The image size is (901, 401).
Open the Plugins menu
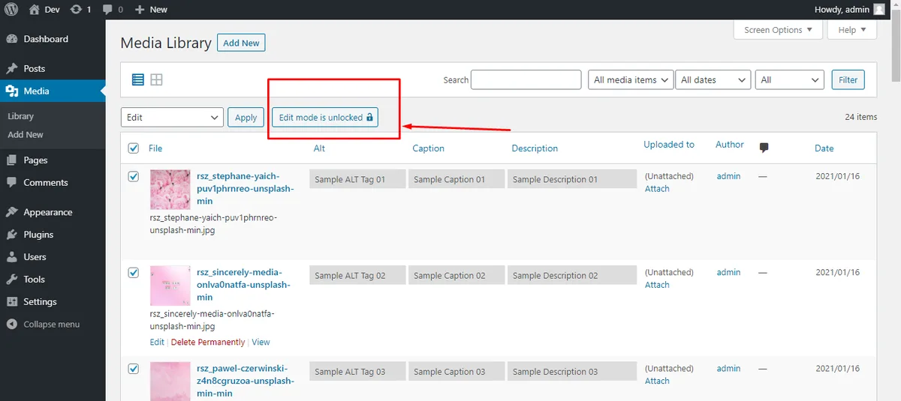pyautogui.click(x=38, y=235)
